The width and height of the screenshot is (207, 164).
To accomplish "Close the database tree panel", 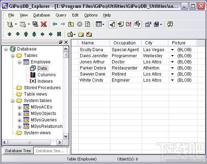I will pos(66,42).
